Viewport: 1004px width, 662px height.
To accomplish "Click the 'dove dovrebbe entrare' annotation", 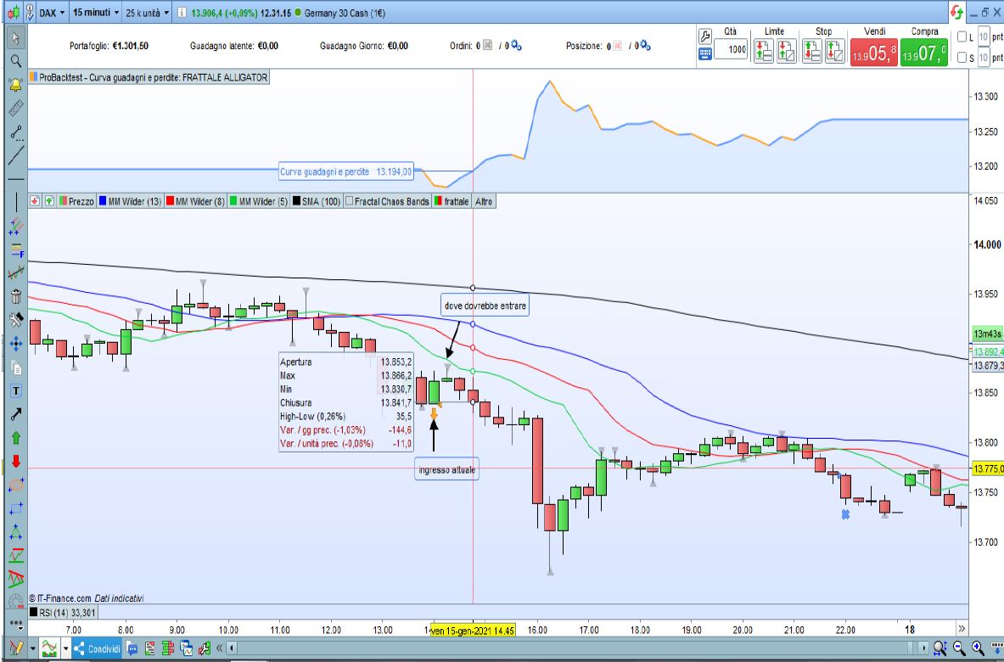I will point(485,306).
